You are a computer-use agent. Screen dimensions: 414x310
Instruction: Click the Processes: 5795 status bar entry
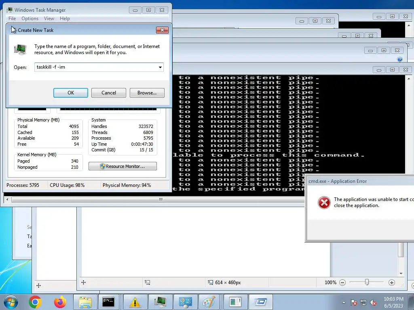click(23, 185)
